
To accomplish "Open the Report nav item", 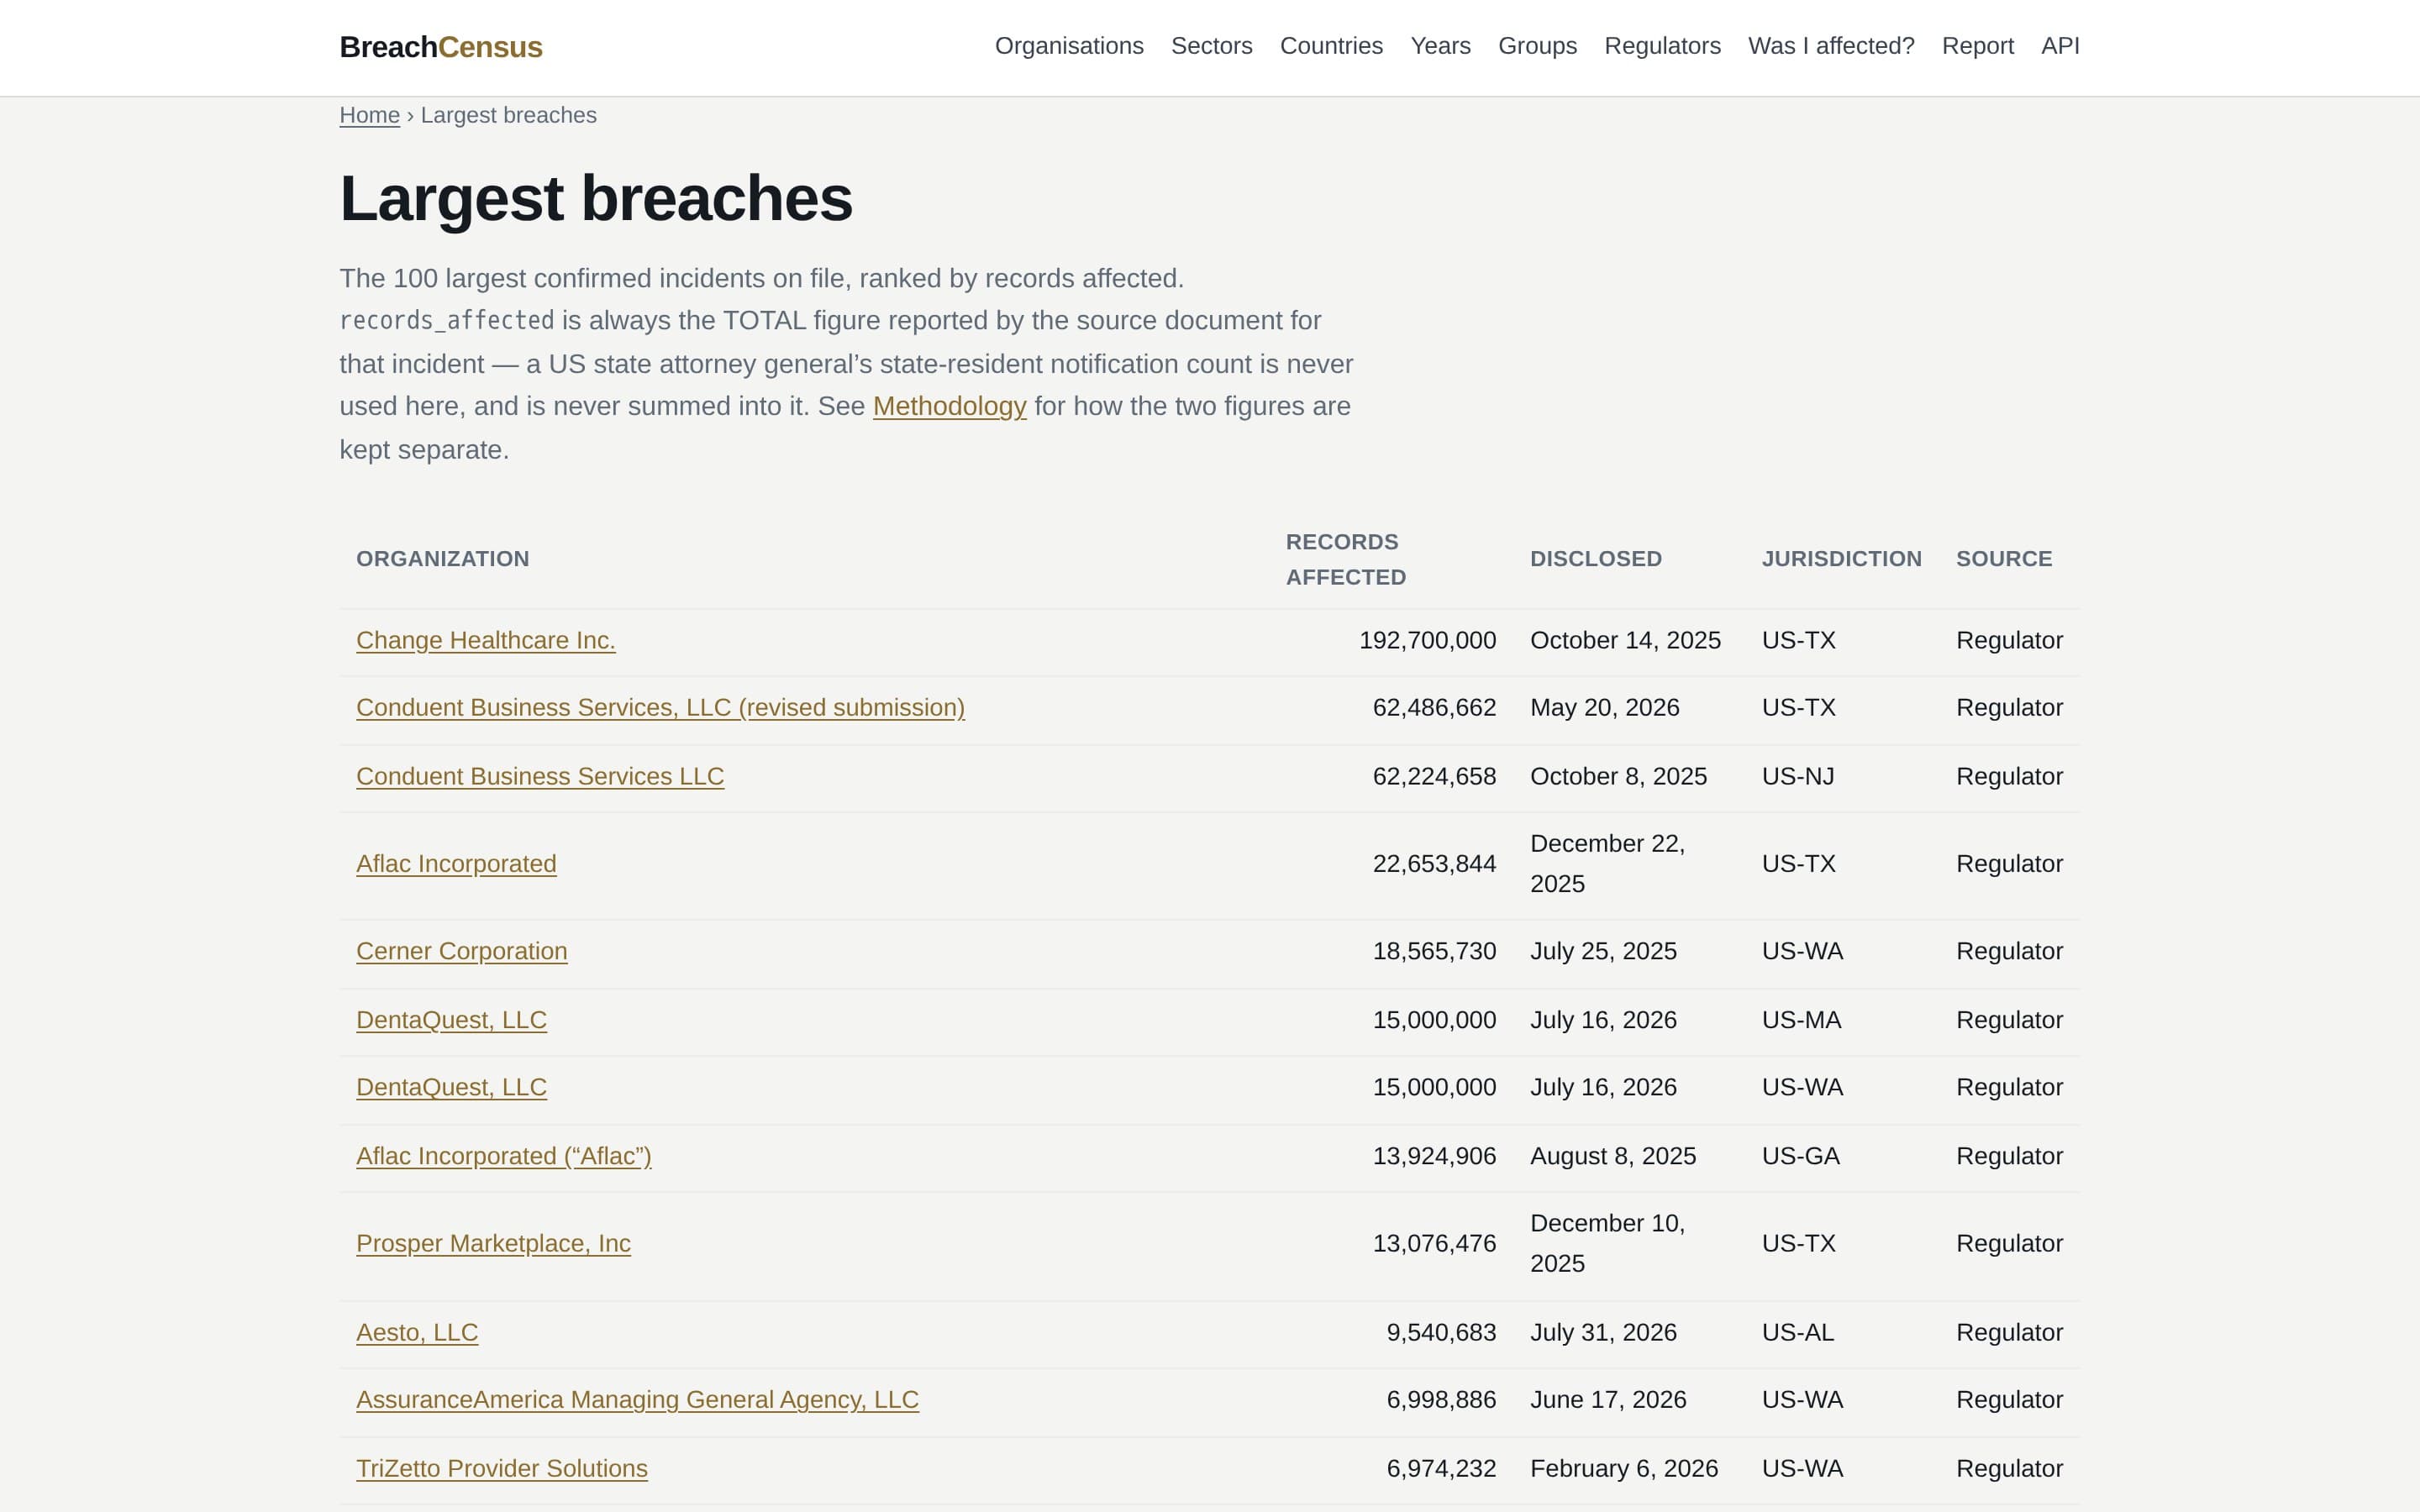I will 1977,46.
